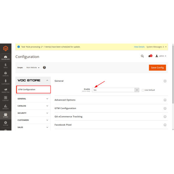Open the Content sidebar icon
Screen dimensions: 174x174
(x=6, y=99)
